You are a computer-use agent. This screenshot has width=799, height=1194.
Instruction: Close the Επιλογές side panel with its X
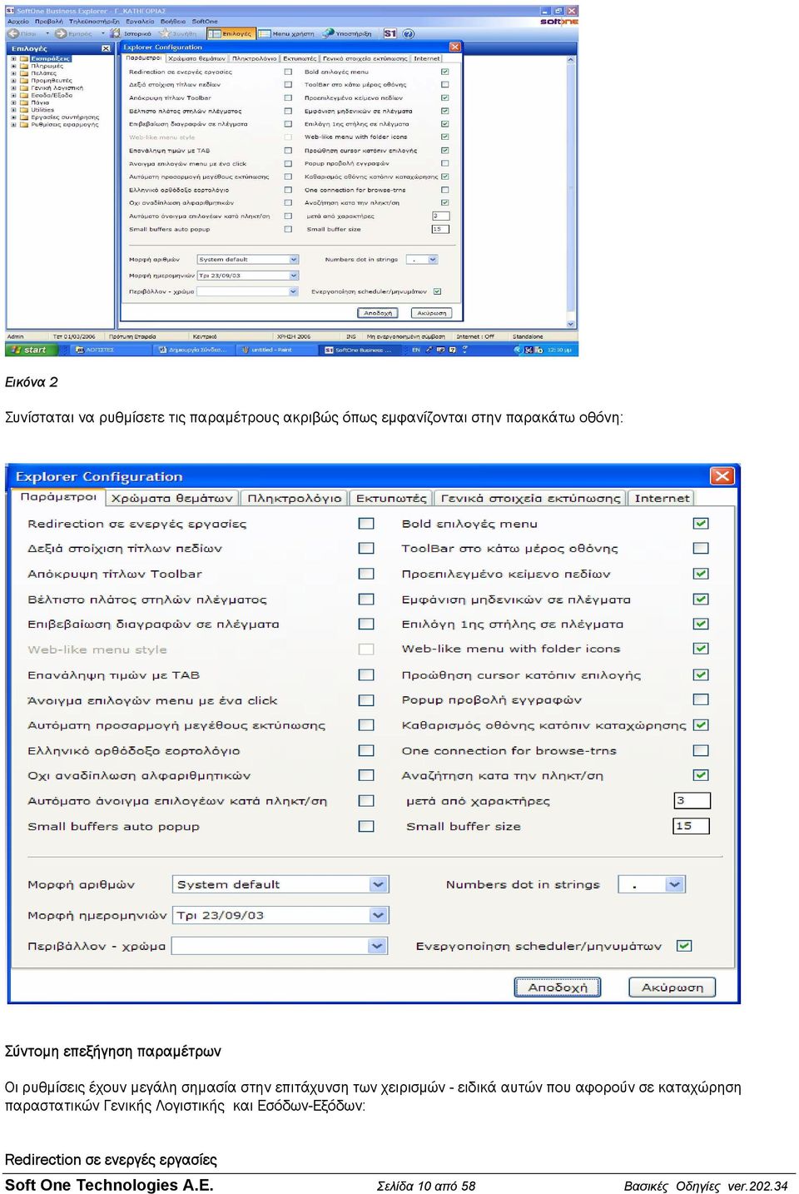pos(106,48)
